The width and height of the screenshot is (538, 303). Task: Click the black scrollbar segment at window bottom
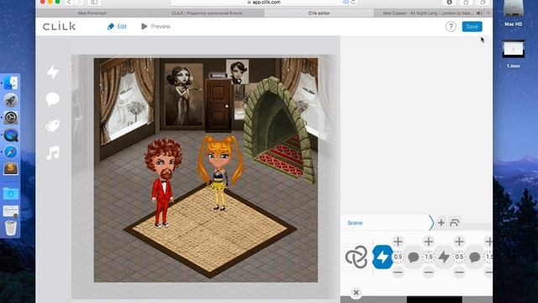(x=435, y=300)
